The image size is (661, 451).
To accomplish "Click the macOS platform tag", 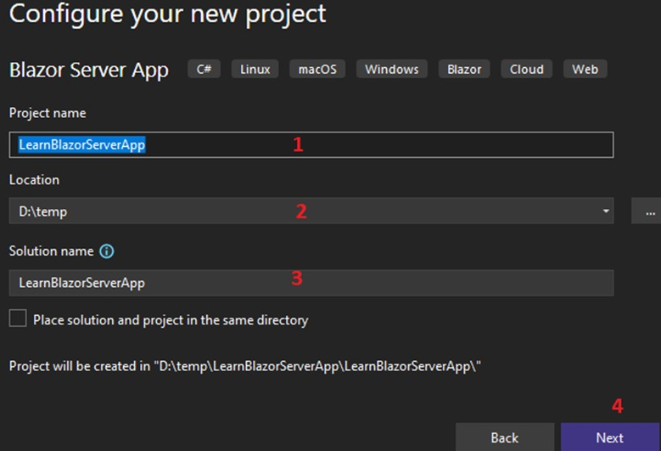I will pyautogui.click(x=317, y=70).
